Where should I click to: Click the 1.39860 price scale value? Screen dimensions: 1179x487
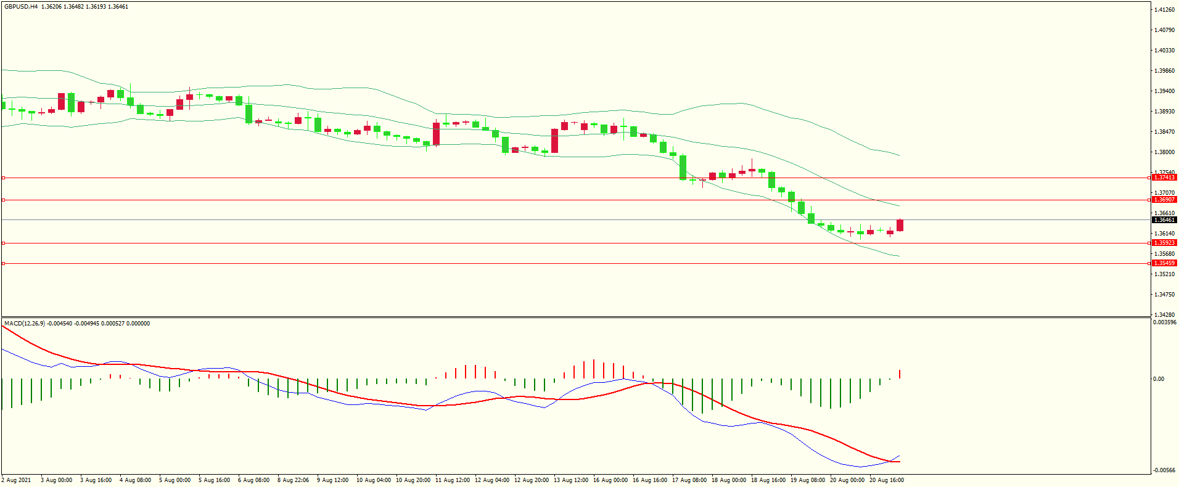1164,71
